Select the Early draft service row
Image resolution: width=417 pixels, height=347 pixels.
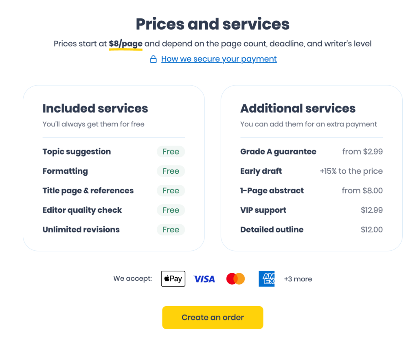point(261,171)
